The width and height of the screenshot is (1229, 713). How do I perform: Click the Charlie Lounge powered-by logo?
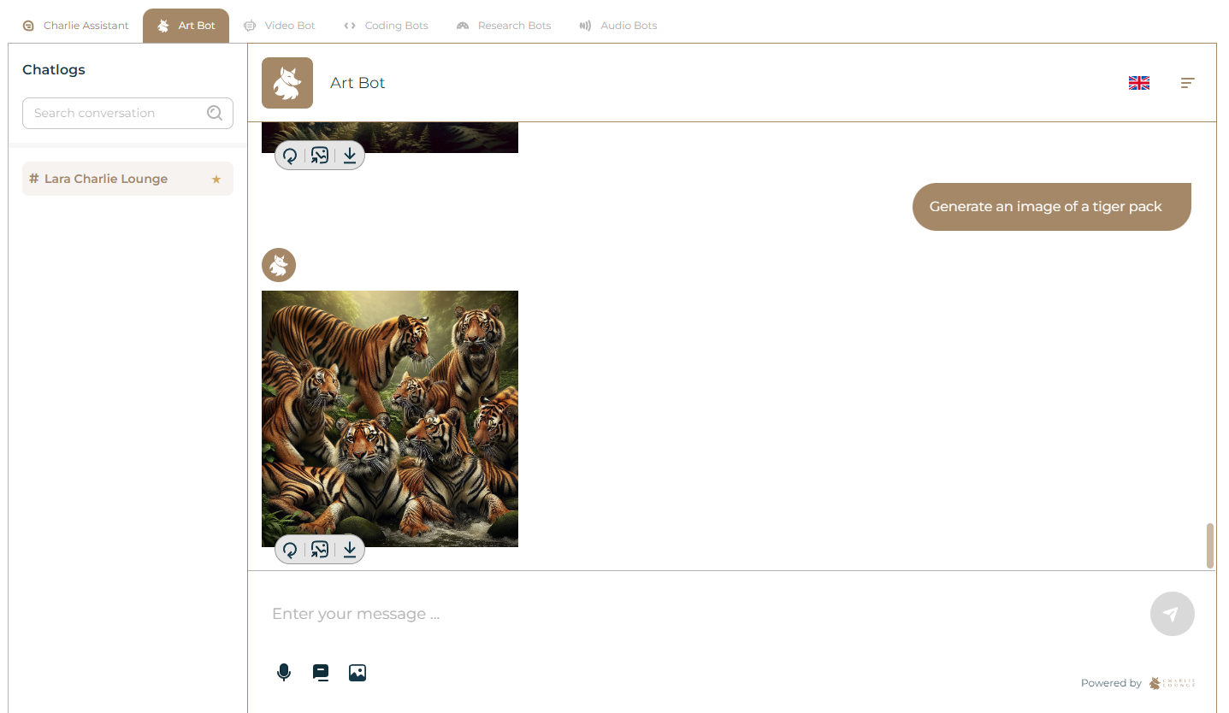point(1172,683)
